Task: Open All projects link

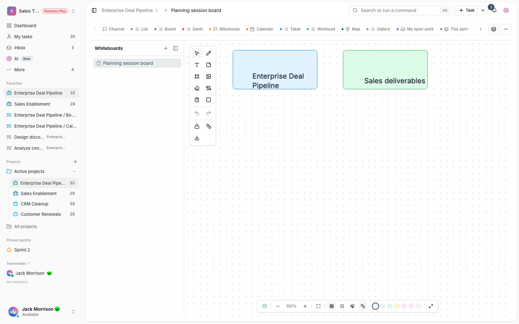Action: (x=25, y=226)
